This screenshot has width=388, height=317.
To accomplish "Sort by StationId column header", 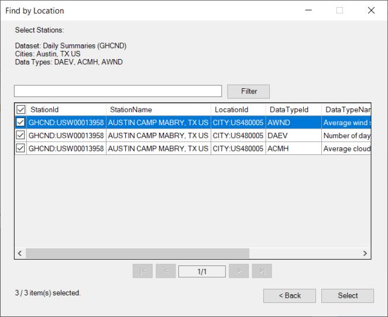I will point(64,110).
